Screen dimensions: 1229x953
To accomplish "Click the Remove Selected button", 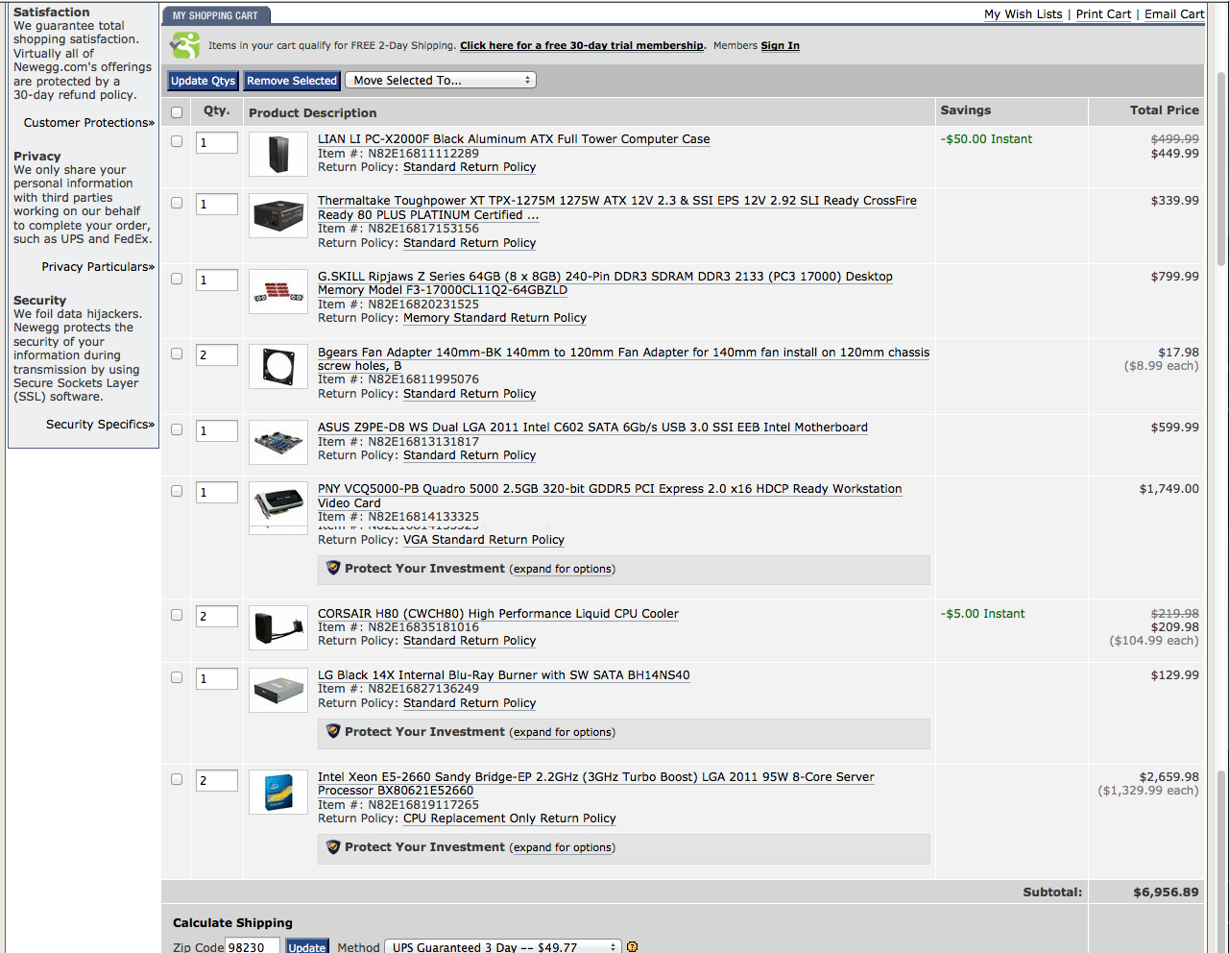I will tap(292, 81).
